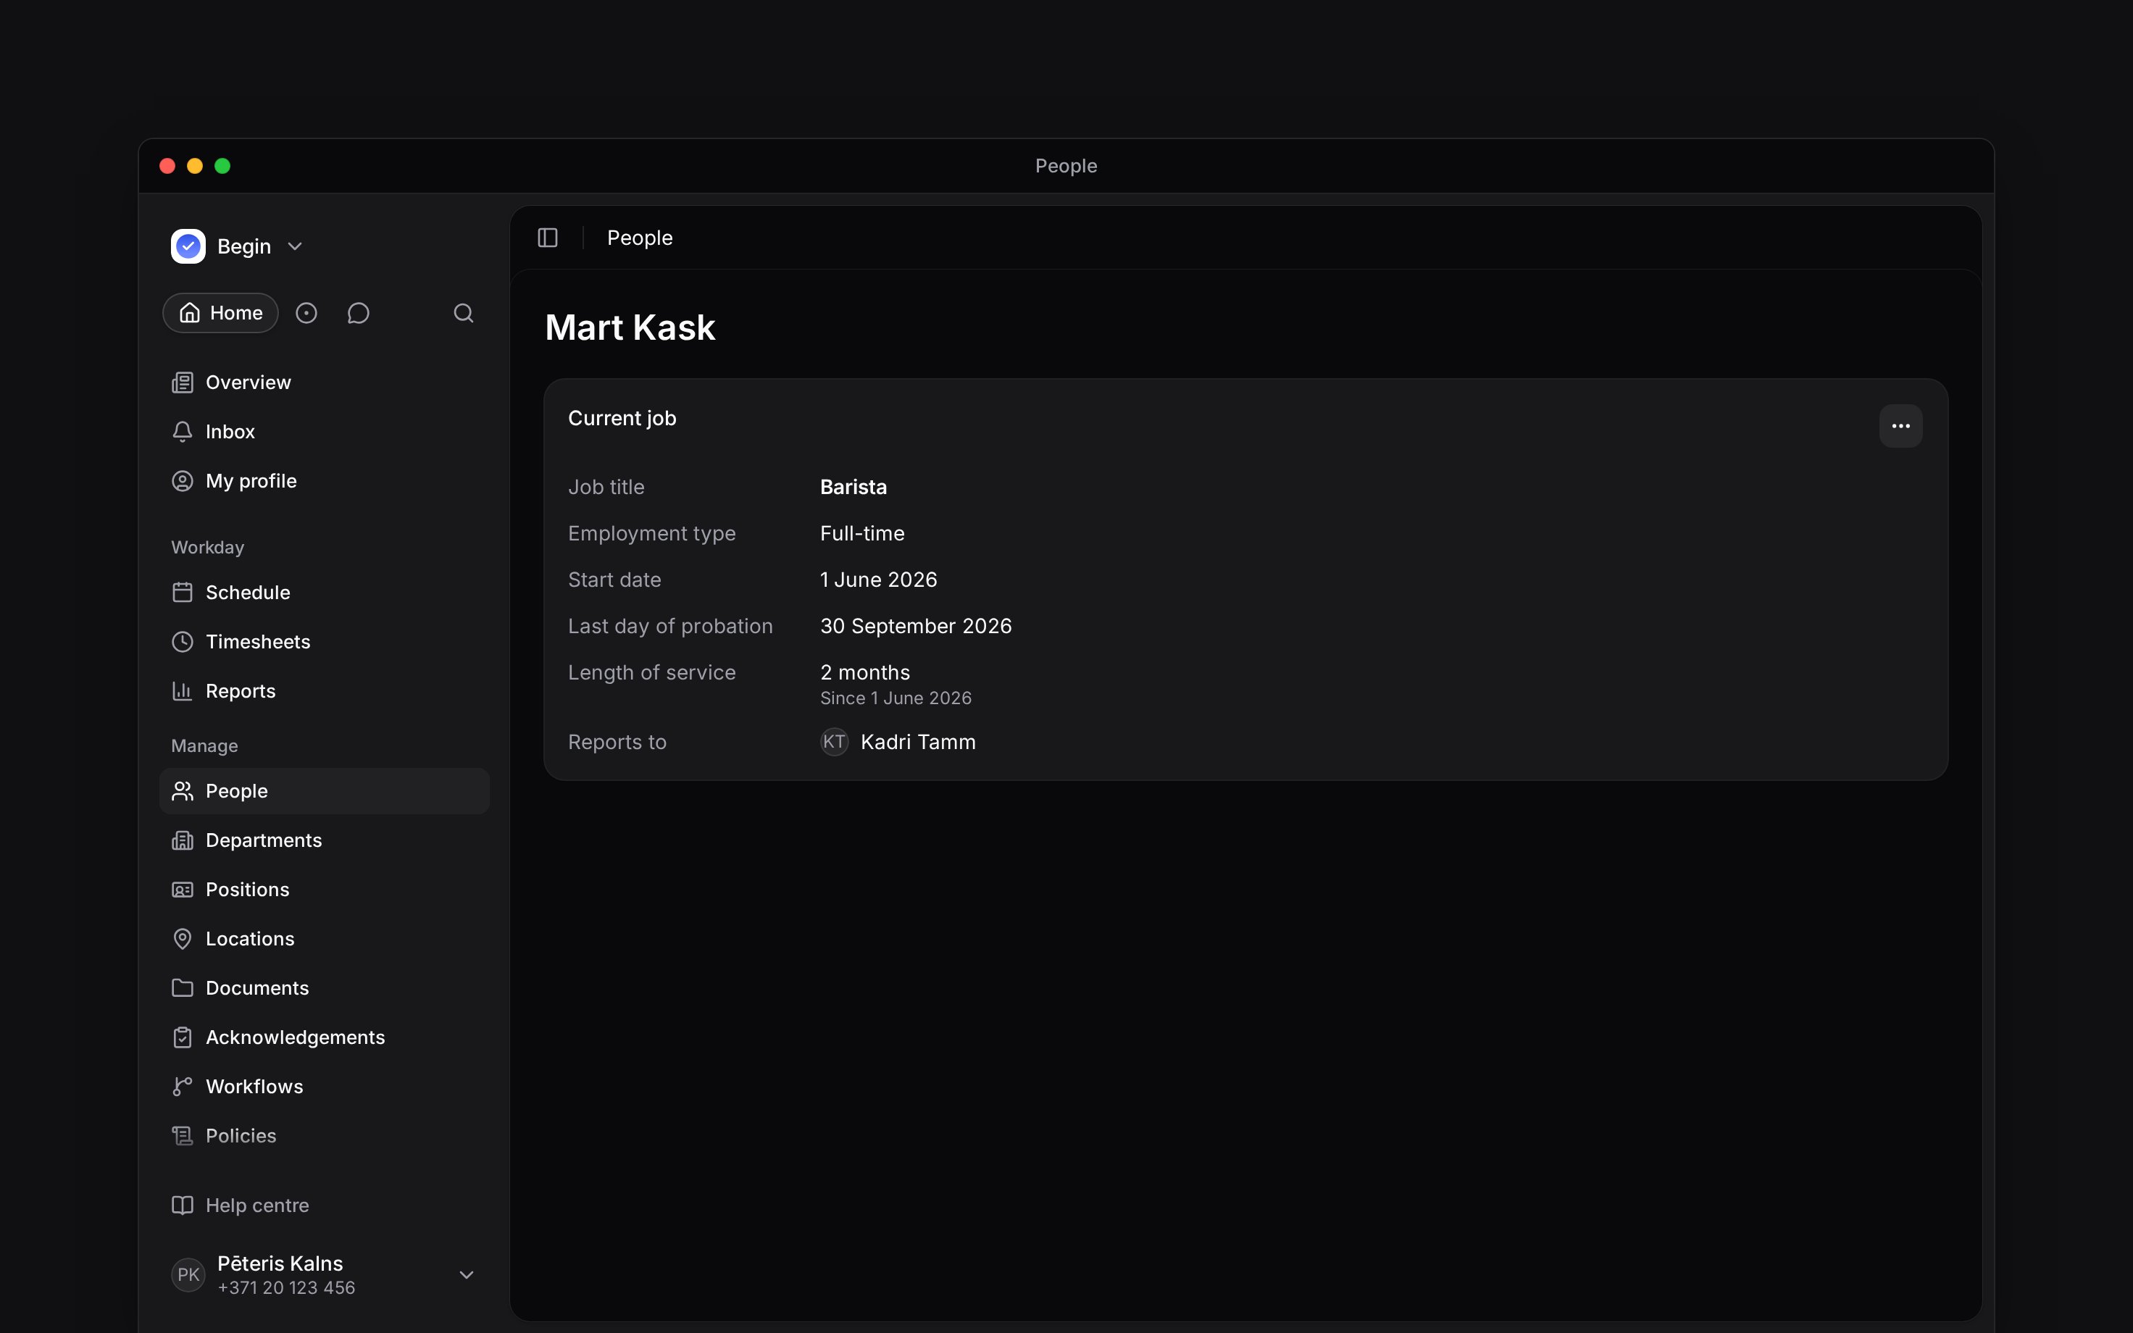Open Overview from the sidebar
The height and width of the screenshot is (1333, 2133).
pos(323,383)
